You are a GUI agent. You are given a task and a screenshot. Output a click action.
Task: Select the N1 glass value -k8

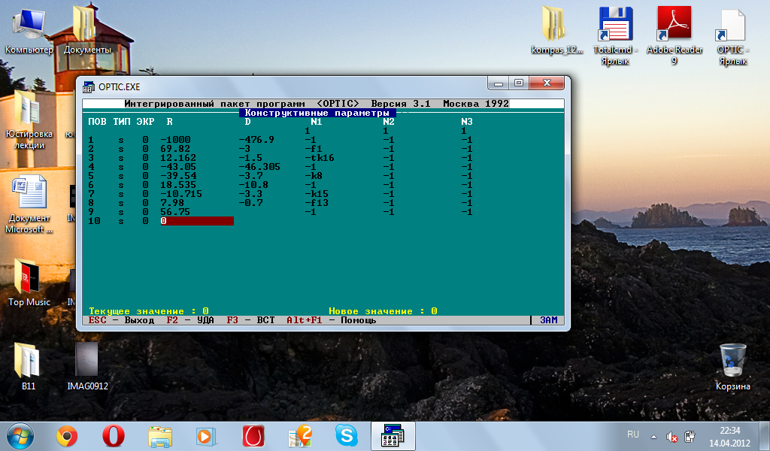314,176
